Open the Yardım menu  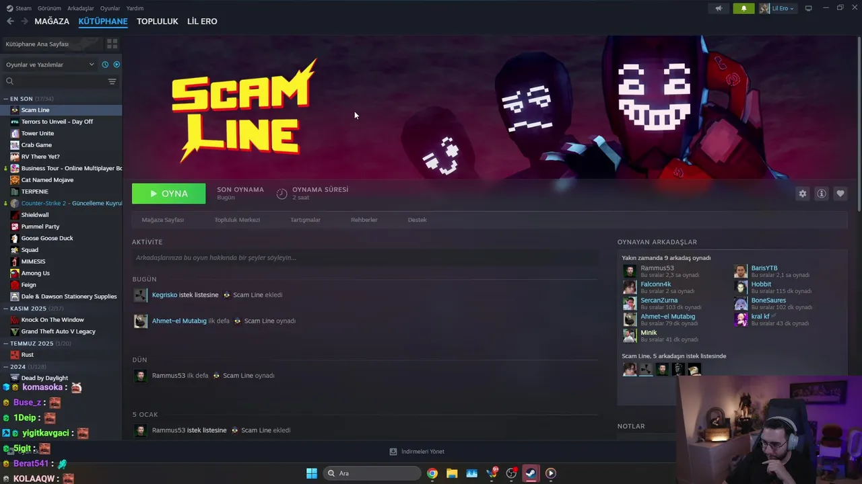coord(135,8)
